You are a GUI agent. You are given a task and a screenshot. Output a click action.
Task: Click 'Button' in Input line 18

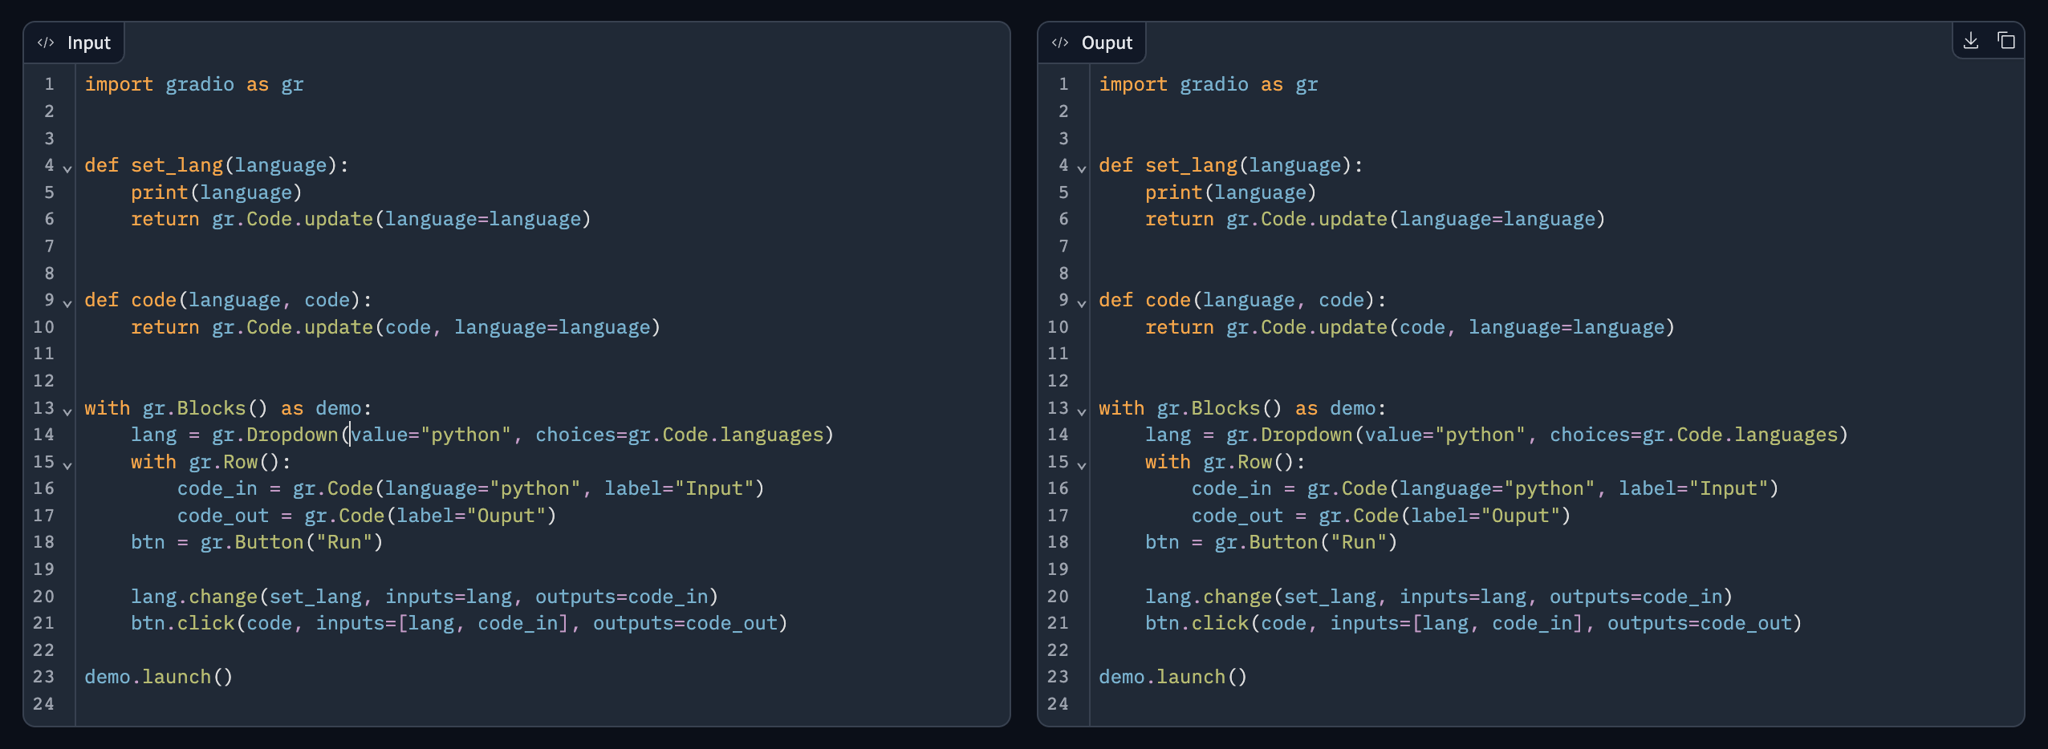[269, 542]
